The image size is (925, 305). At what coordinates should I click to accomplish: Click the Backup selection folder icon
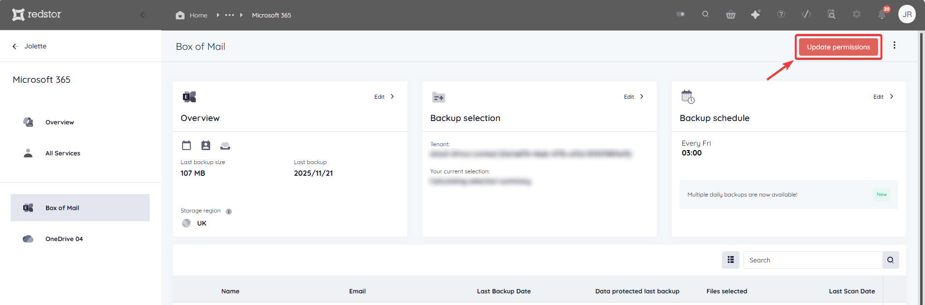point(439,97)
